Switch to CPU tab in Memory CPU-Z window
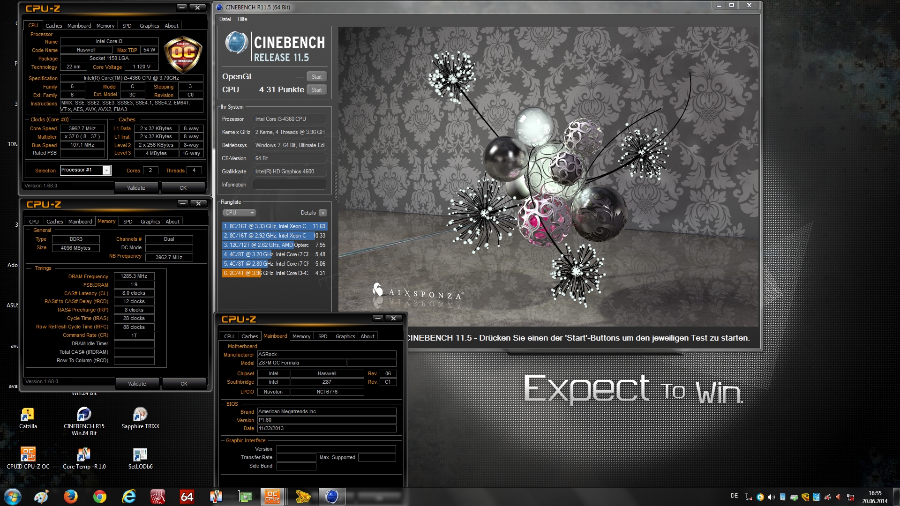This screenshot has height=506, width=900. point(34,222)
